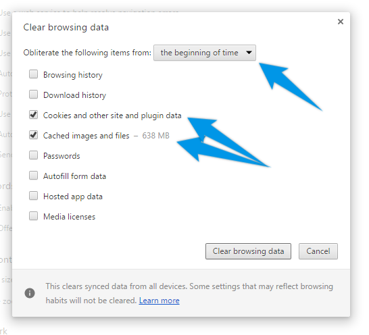Click the Cancel button
The image size is (369, 335).
tap(318, 251)
